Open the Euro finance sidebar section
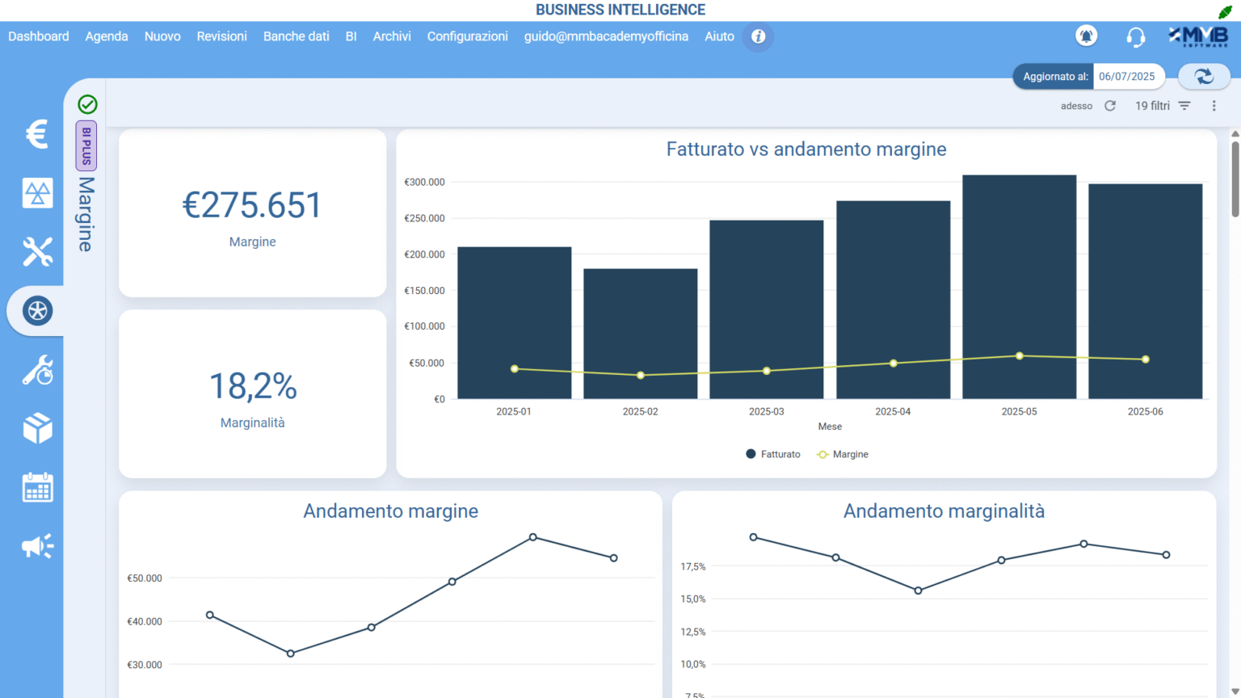The image size is (1241, 698). tap(37, 134)
